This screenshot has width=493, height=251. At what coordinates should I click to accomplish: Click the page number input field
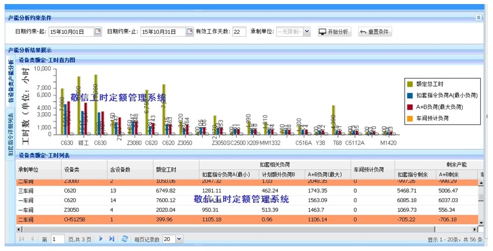tap(58, 239)
